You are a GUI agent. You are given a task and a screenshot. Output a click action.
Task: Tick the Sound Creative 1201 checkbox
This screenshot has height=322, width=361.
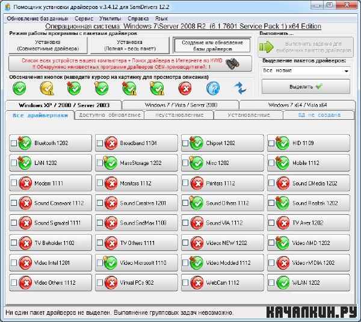pos(100,203)
